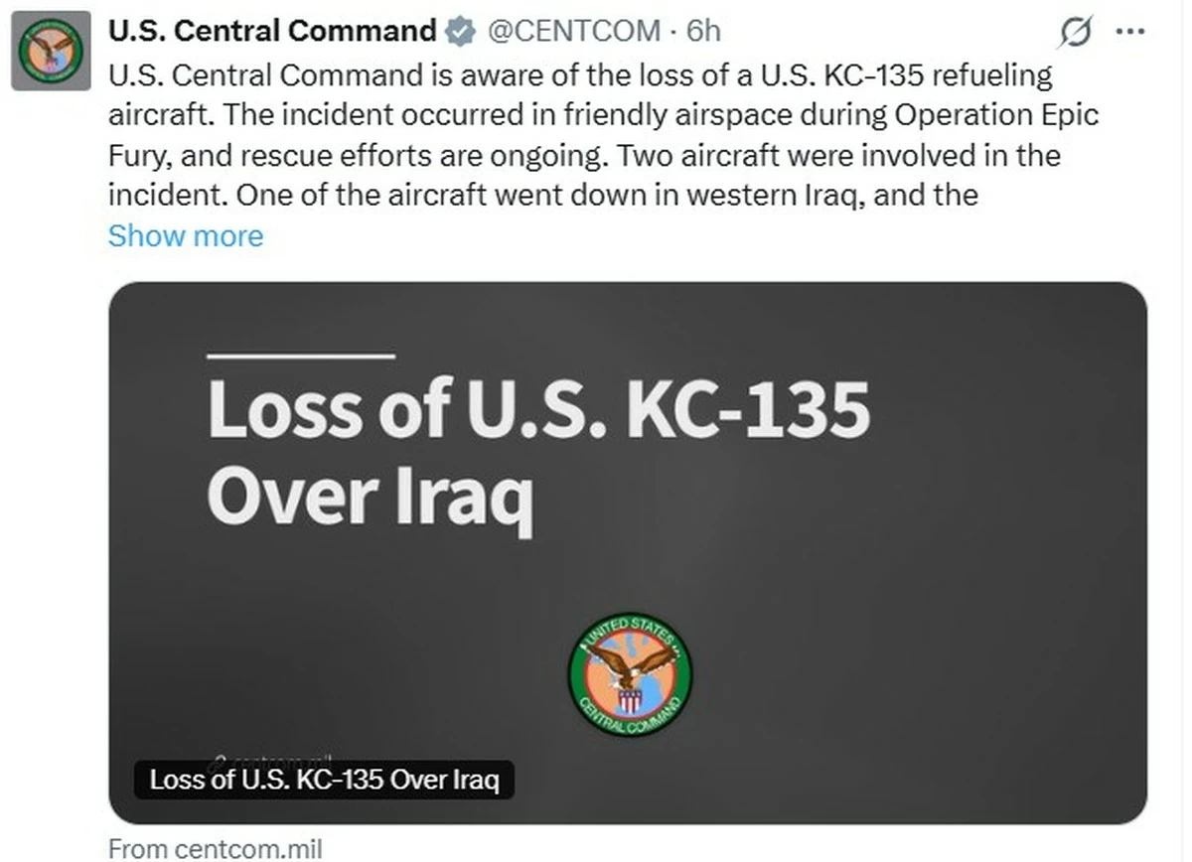This screenshot has height=862, width=1192.
Task: Click faint centcom.mil text inside card
Action: click(x=270, y=757)
